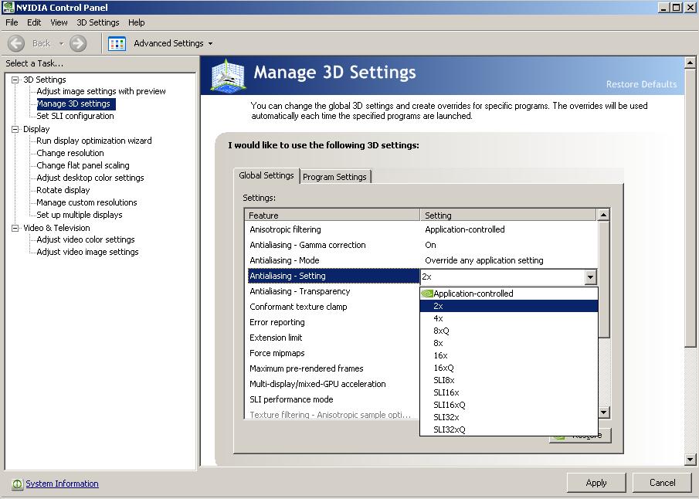The image size is (699, 499).
Task: Click the Apply button
Action: tap(596, 483)
